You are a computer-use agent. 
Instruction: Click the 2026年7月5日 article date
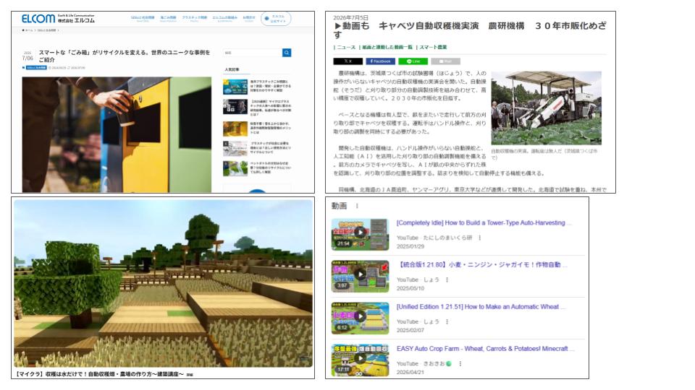(x=350, y=17)
